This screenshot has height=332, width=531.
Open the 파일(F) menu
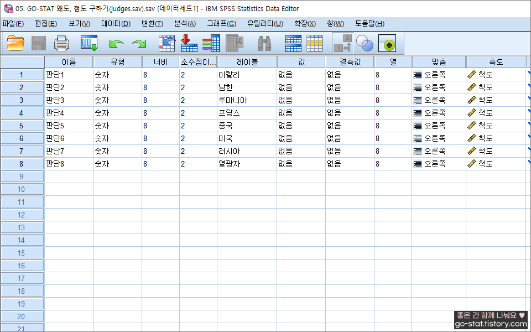(x=13, y=24)
